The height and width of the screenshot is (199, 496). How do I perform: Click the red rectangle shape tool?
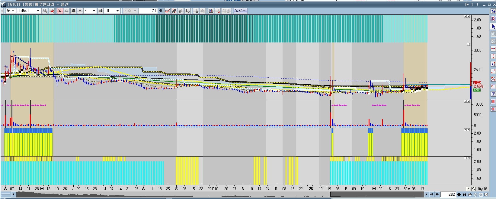pyautogui.click(x=493, y=101)
